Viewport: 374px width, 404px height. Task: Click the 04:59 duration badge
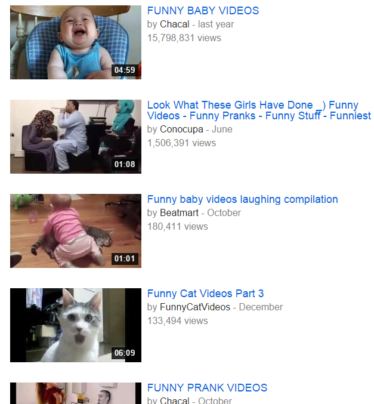(x=125, y=70)
